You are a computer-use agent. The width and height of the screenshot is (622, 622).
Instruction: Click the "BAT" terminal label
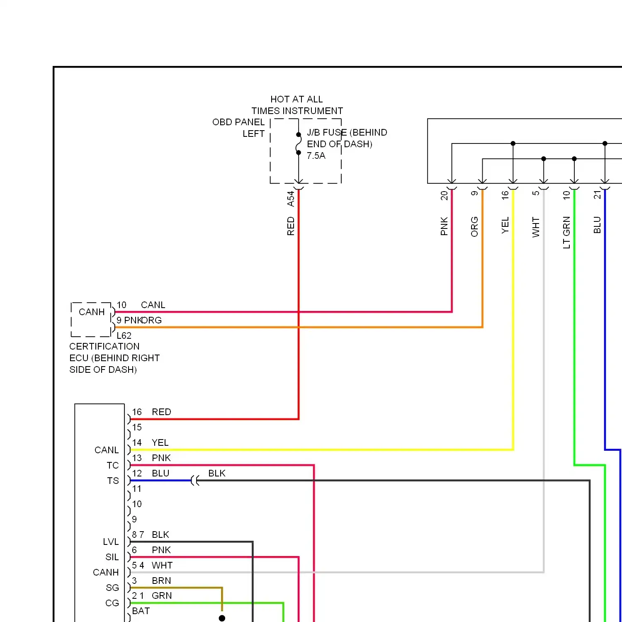141,611
